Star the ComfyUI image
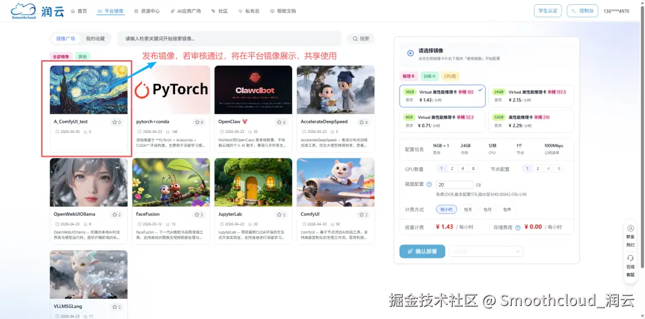This screenshot has height=319, width=645. tap(364, 214)
